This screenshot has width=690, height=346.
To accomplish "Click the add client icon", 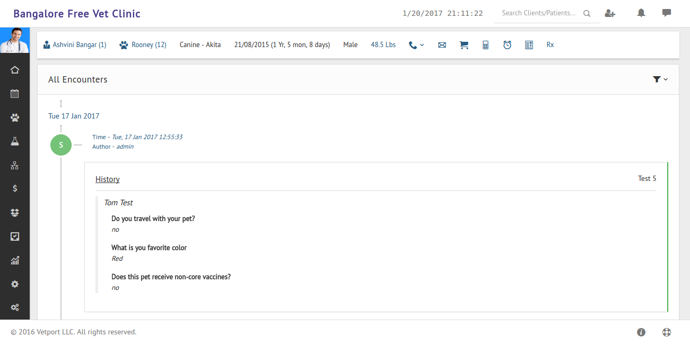I will click(x=610, y=13).
